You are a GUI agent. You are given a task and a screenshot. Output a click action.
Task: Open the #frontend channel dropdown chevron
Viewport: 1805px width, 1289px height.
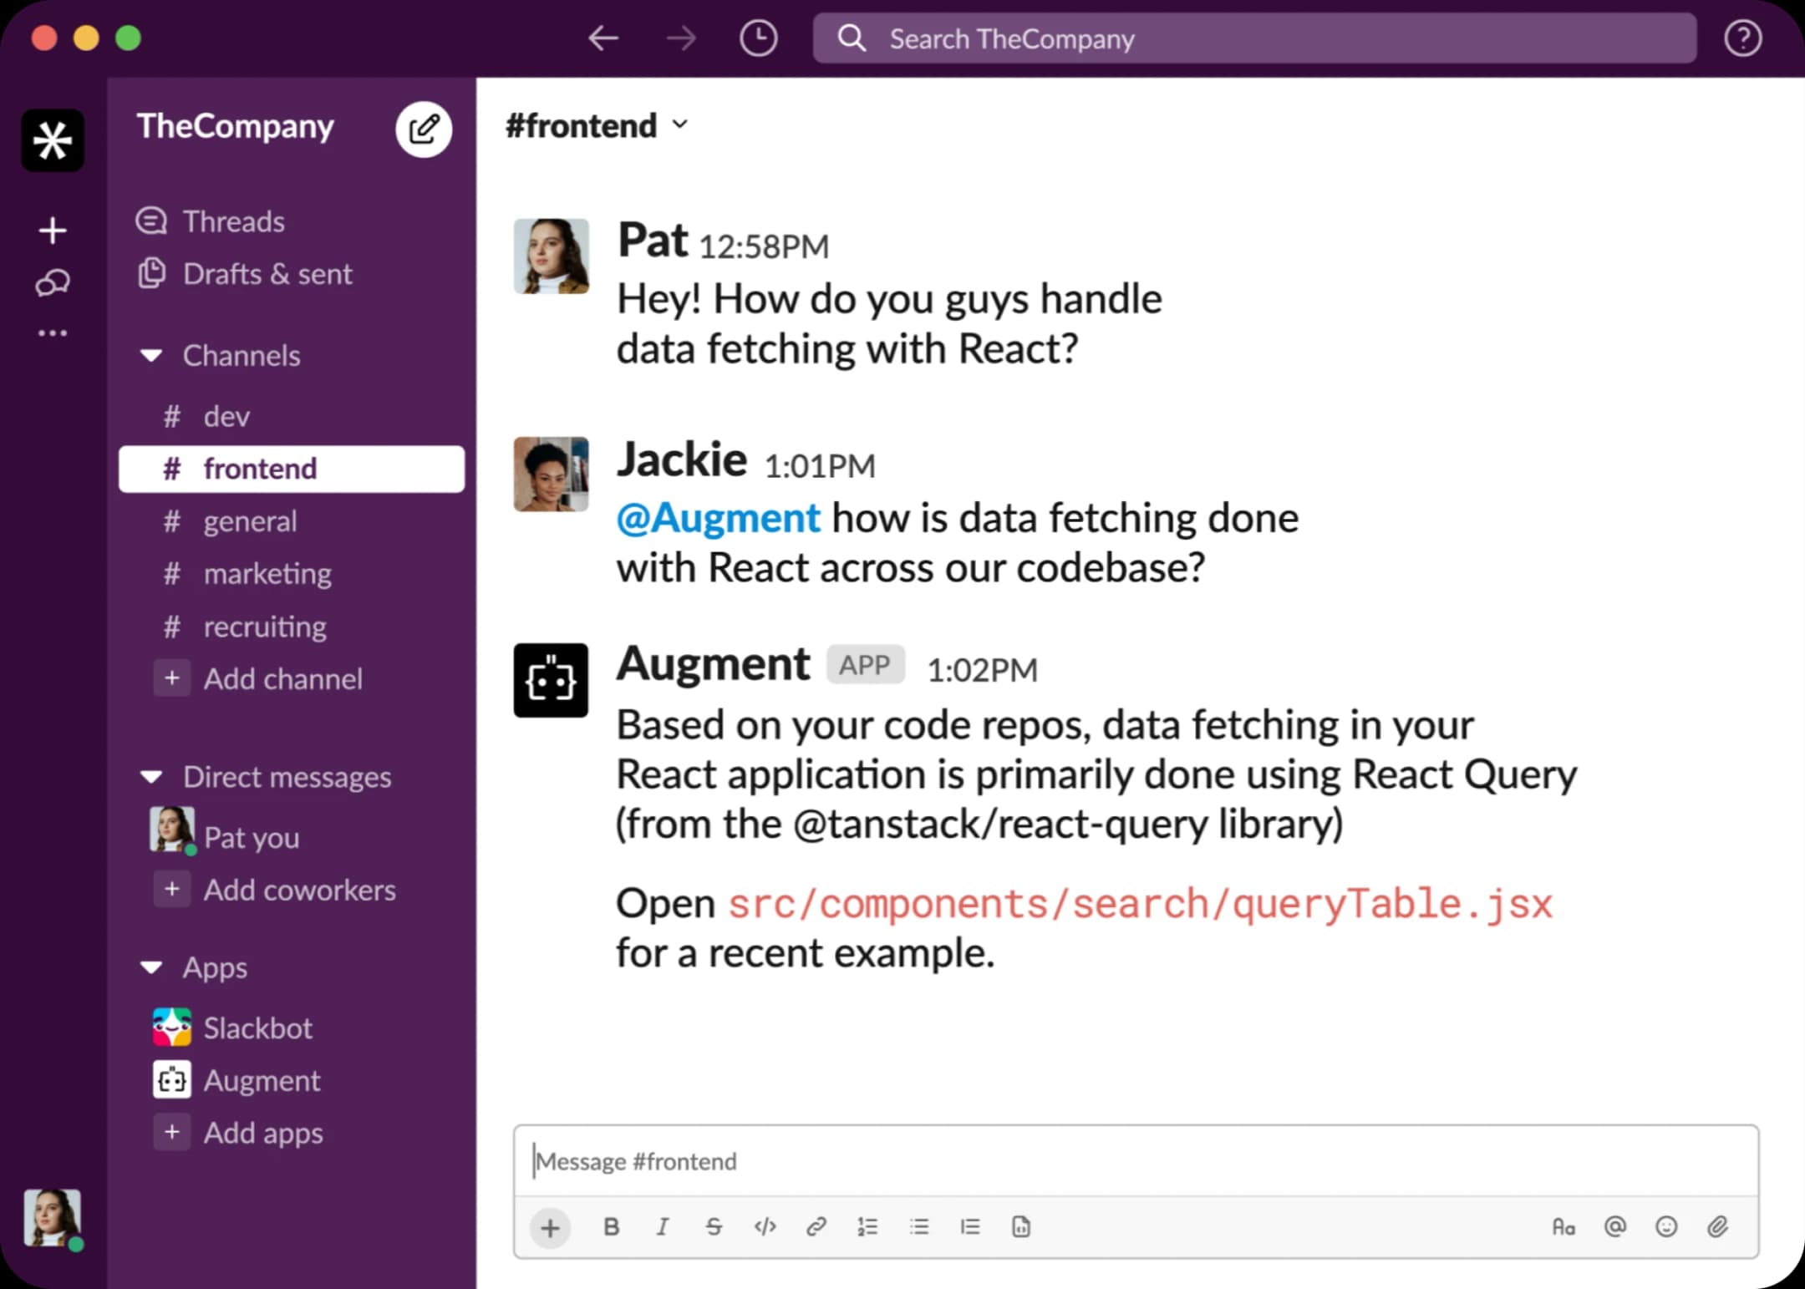680,125
